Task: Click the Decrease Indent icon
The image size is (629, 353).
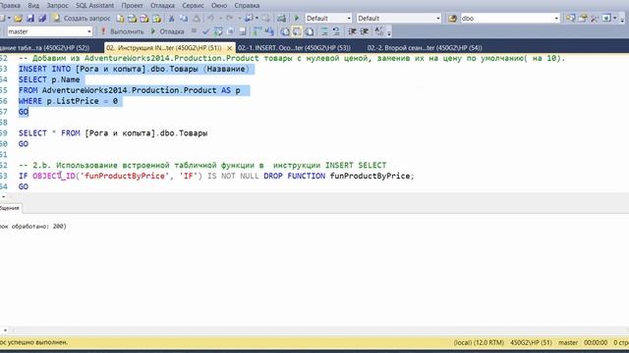Action: pyautogui.click(x=352, y=31)
